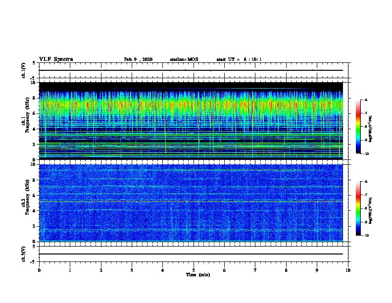The image size is (392, 303).
Task: Click the ch.1 spectrogram color scale bar
Action: tap(358, 127)
